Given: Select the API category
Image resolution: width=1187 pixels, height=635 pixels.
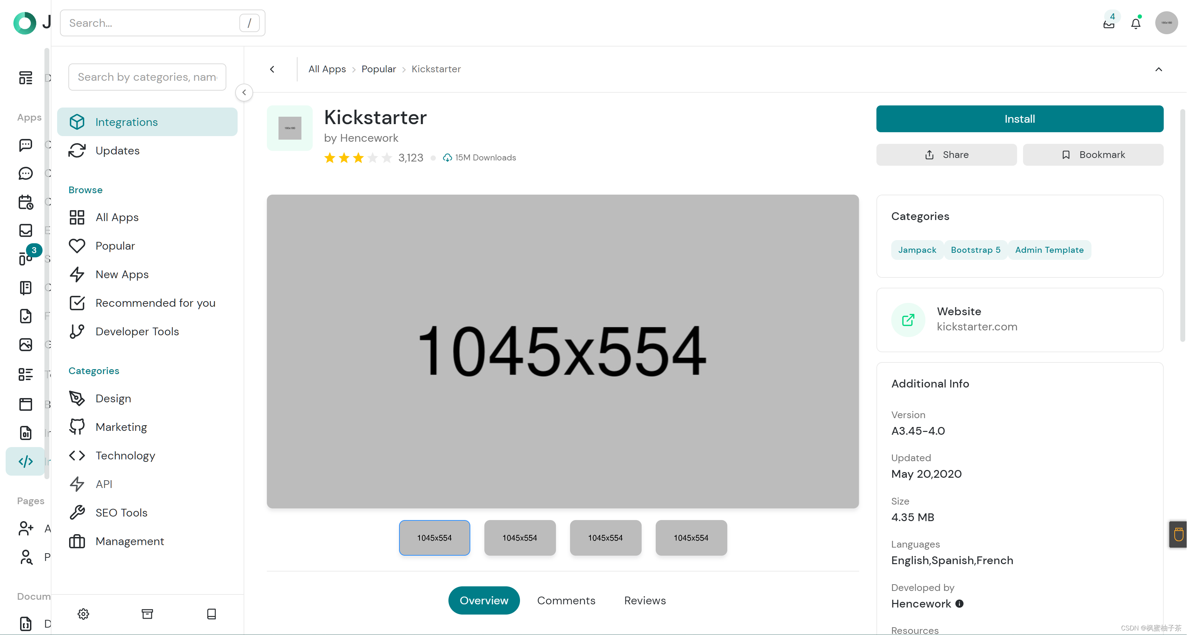Looking at the screenshot, I should click(147, 484).
